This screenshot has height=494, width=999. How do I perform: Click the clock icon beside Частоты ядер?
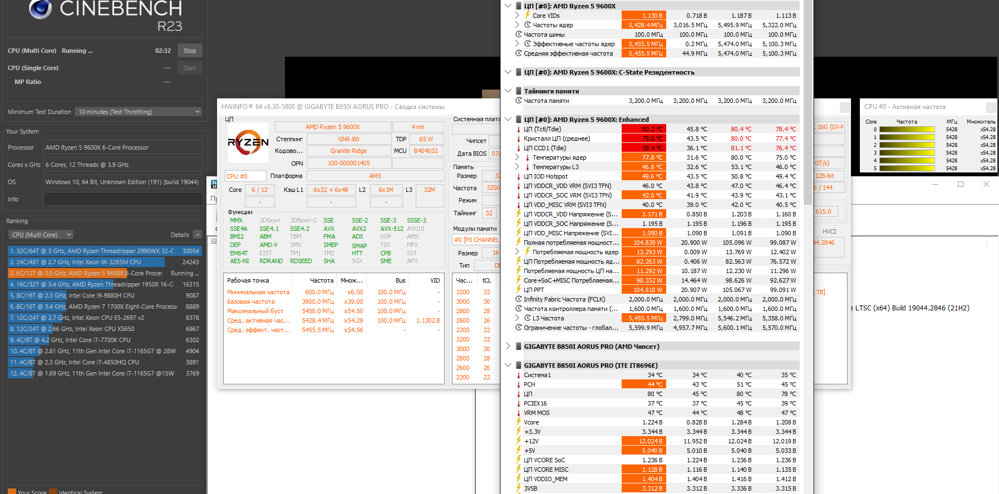coord(528,25)
